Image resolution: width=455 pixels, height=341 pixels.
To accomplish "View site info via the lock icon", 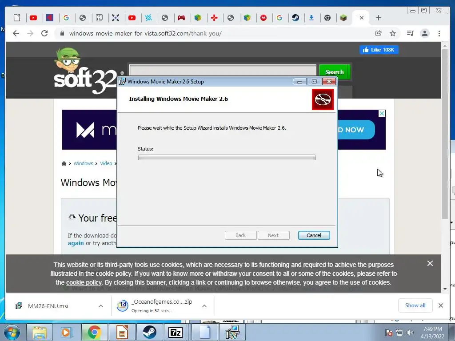I will pyautogui.click(x=62, y=33).
